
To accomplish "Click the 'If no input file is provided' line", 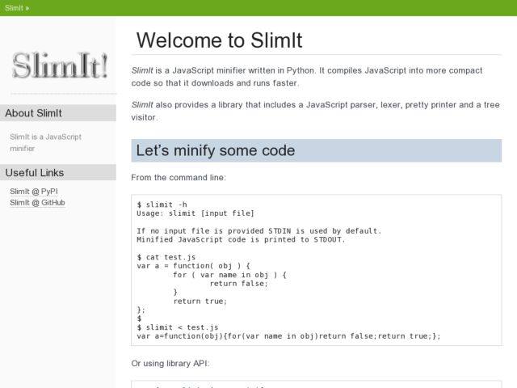I will point(258,230).
